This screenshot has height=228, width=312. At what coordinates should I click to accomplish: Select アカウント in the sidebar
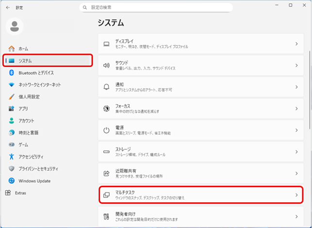(x=48, y=121)
